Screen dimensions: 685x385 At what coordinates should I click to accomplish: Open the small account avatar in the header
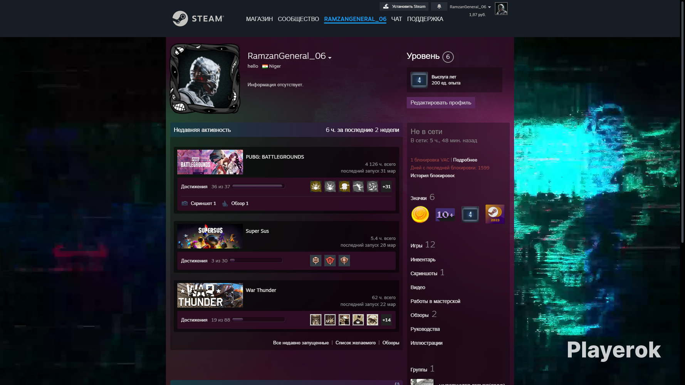coord(501,8)
